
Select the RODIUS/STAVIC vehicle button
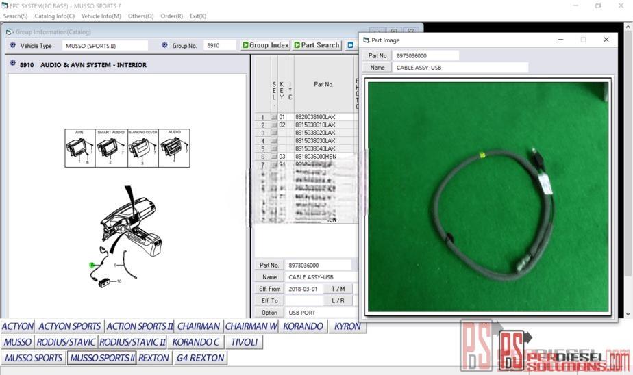(66, 342)
